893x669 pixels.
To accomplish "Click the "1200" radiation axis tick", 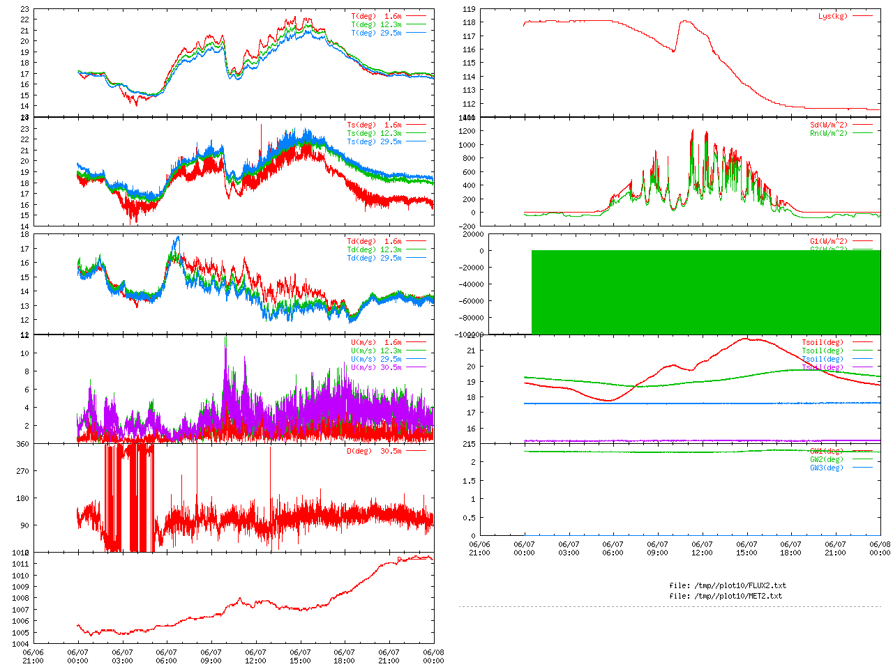I will point(467,131).
